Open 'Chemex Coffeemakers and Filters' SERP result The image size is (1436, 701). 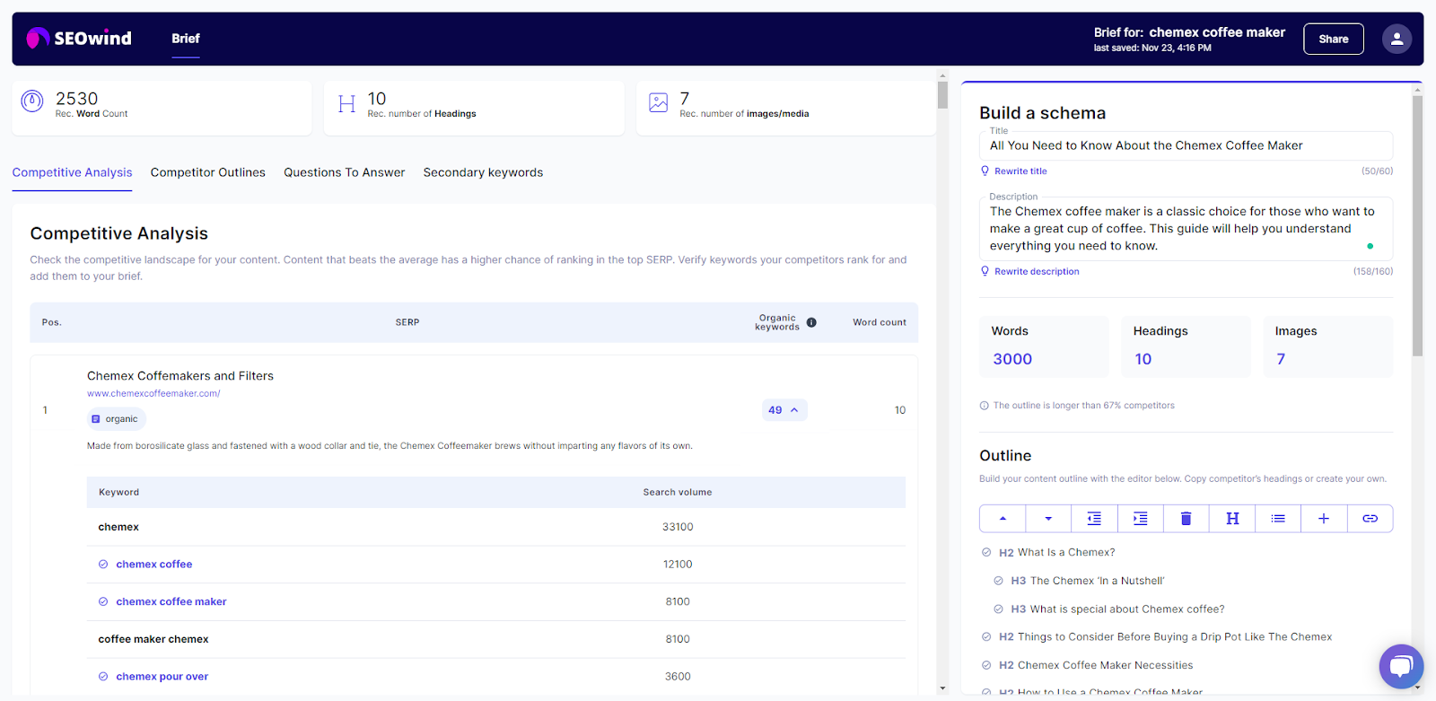180,376
